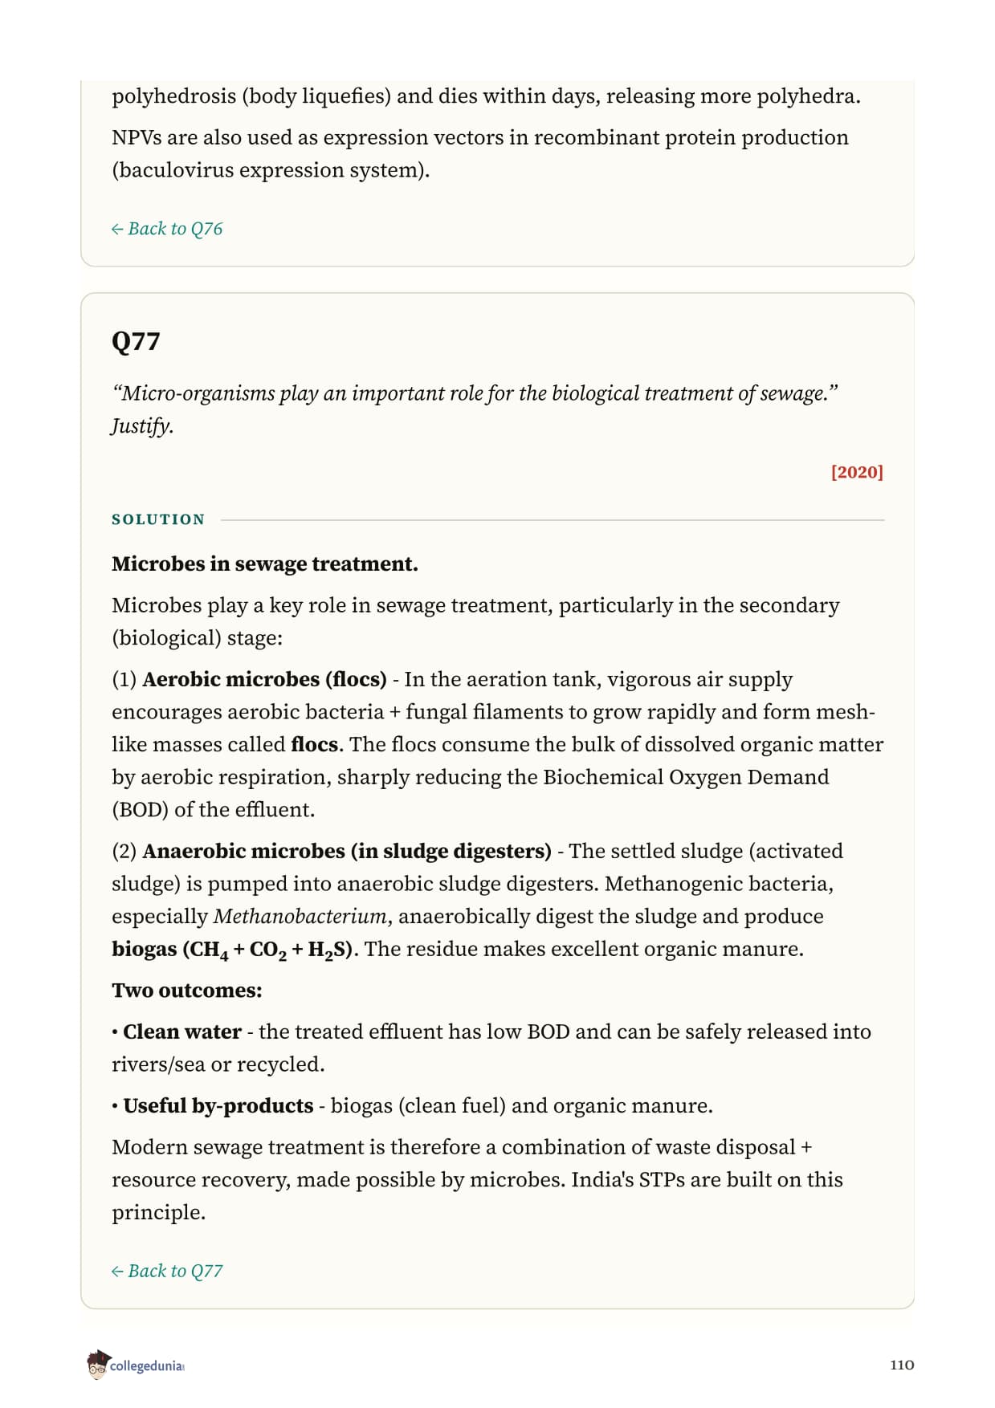This screenshot has width=995, height=1408.
Task: Click the left arrow beside Back to Q77
Action: pyautogui.click(x=117, y=1272)
